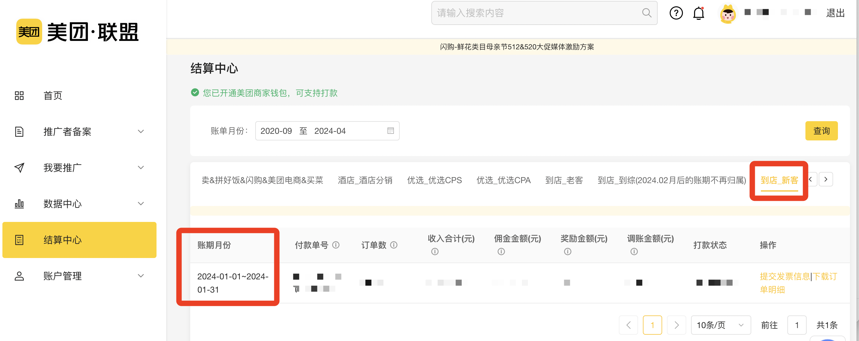
Task: Click the user avatar icon
Action: 727,14
